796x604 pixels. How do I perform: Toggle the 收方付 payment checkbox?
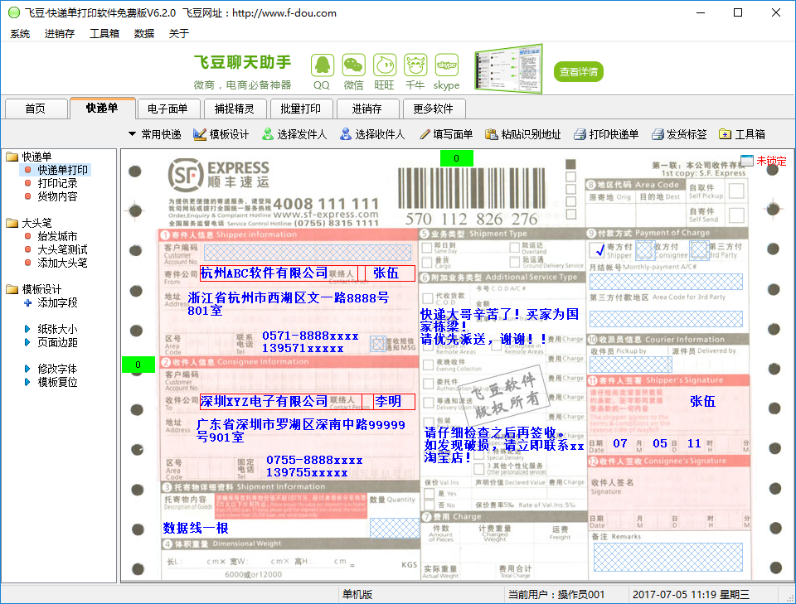click(645, 249)
